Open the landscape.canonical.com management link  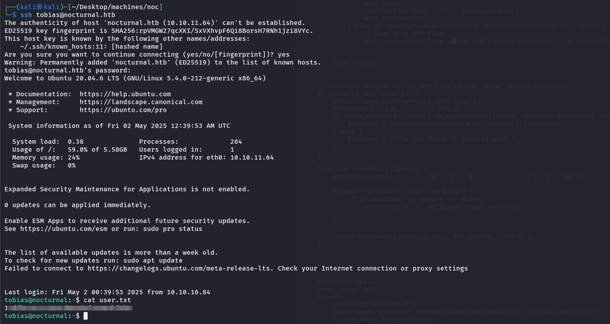pos(141,102)
